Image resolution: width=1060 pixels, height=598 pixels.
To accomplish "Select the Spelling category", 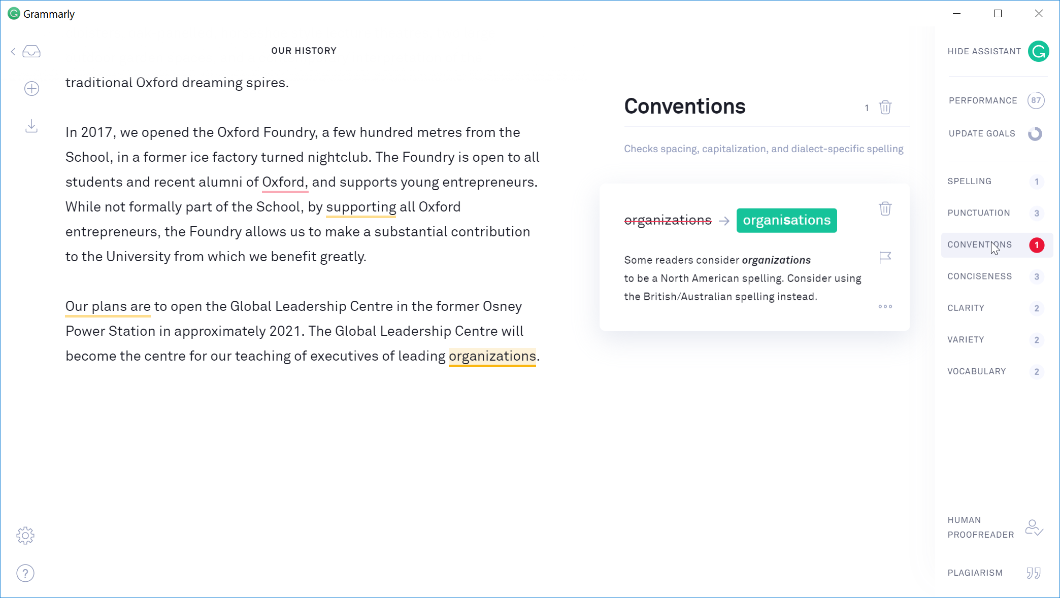I will [x=997, y=182].
